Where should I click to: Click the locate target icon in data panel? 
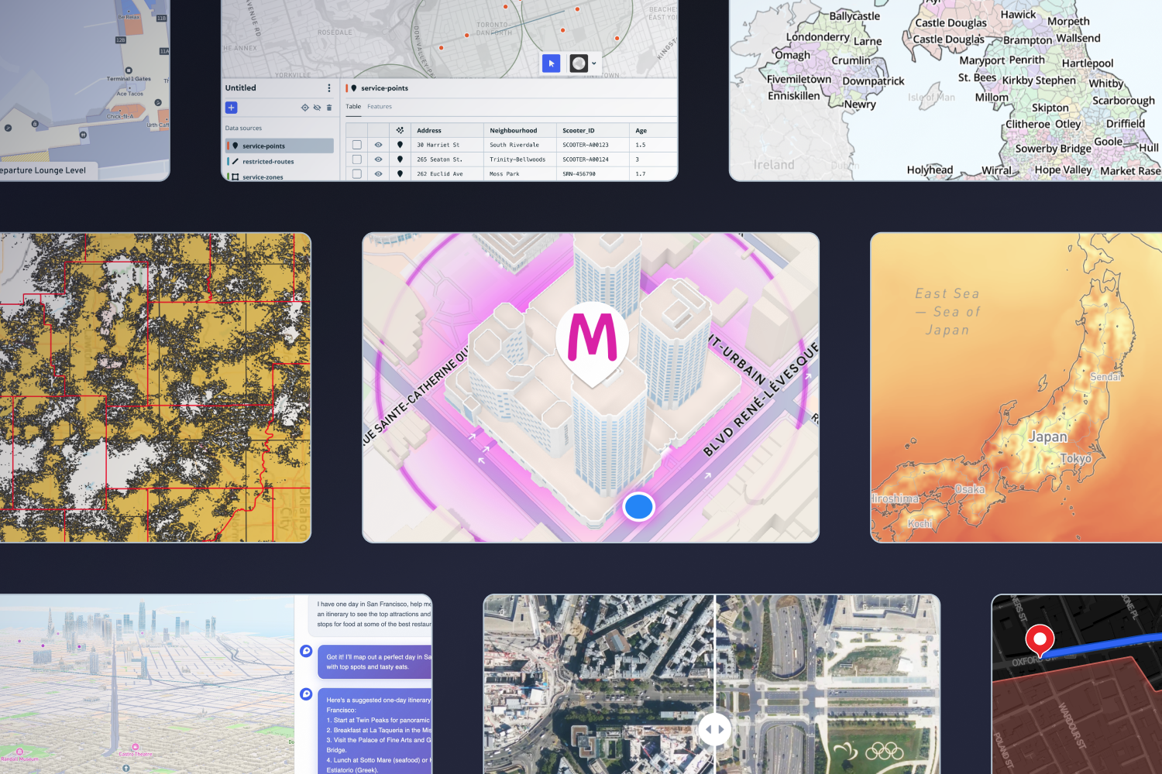[x=305, y=108]
